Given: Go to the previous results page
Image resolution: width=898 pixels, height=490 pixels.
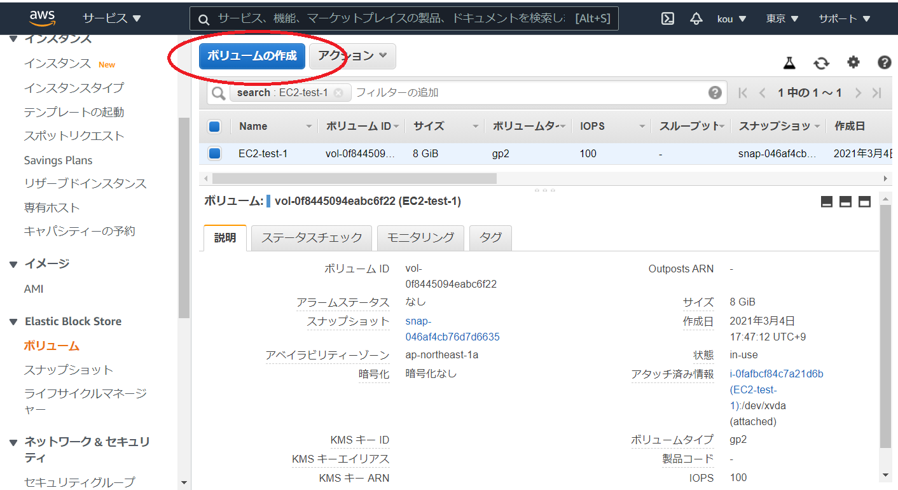Looking at the screenshot, I should pyautogui.click(x=762, y=93).
